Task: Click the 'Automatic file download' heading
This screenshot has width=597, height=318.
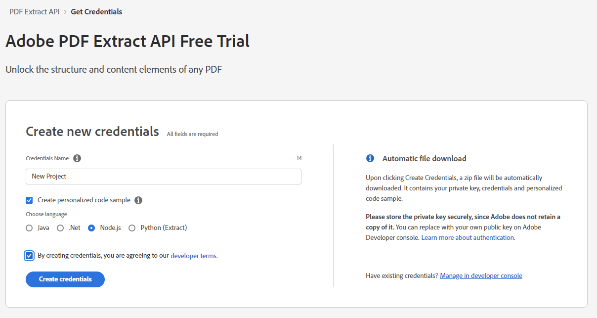Action: 425,158
